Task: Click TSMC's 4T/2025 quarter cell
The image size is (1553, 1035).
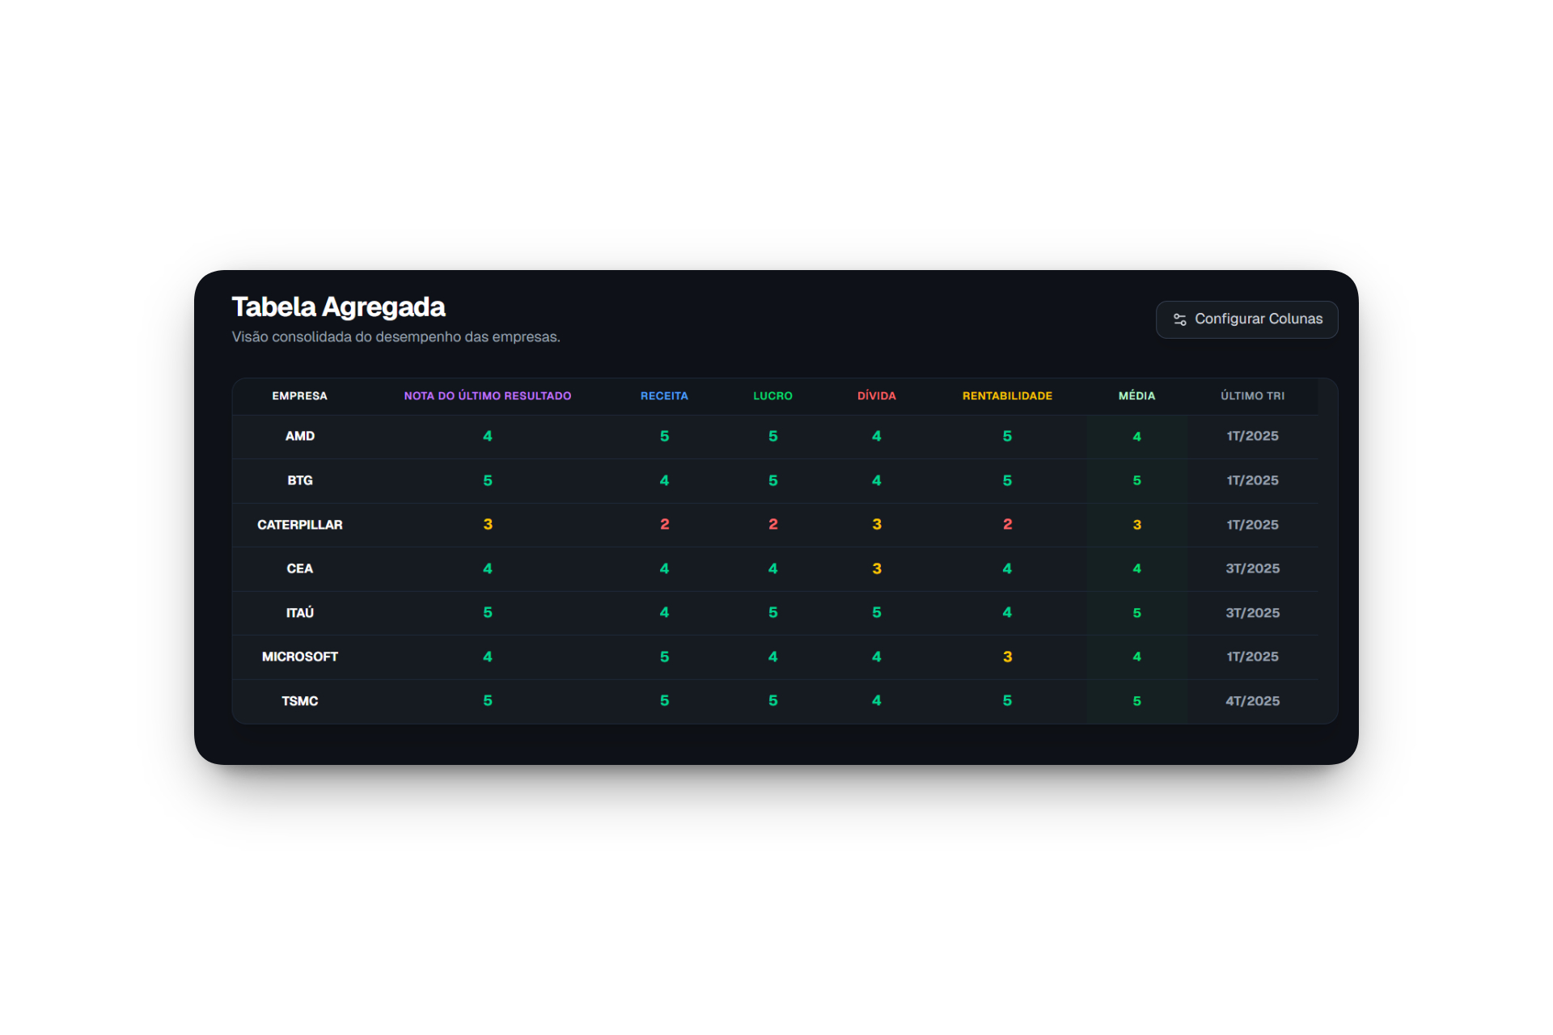Action: point(1252,701)
